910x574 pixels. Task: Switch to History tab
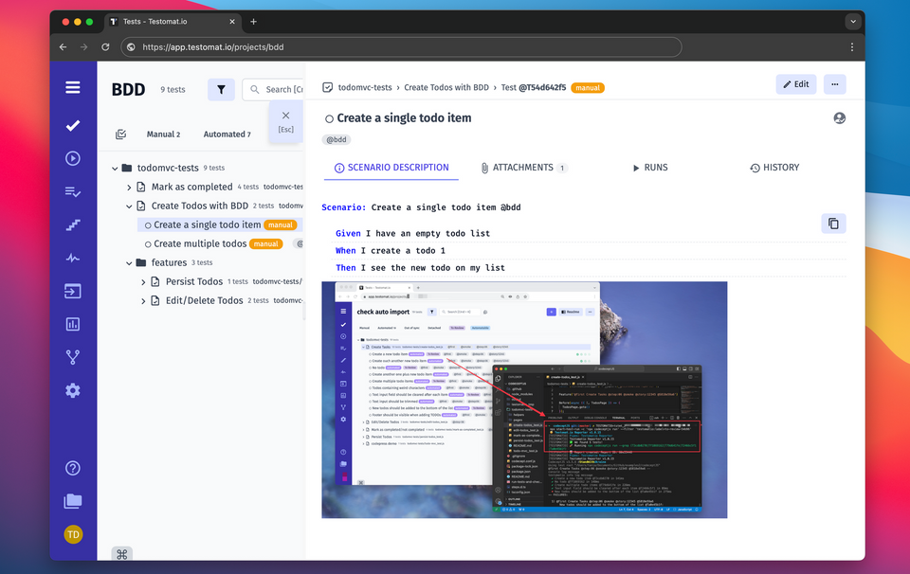[x=774, y=168]
